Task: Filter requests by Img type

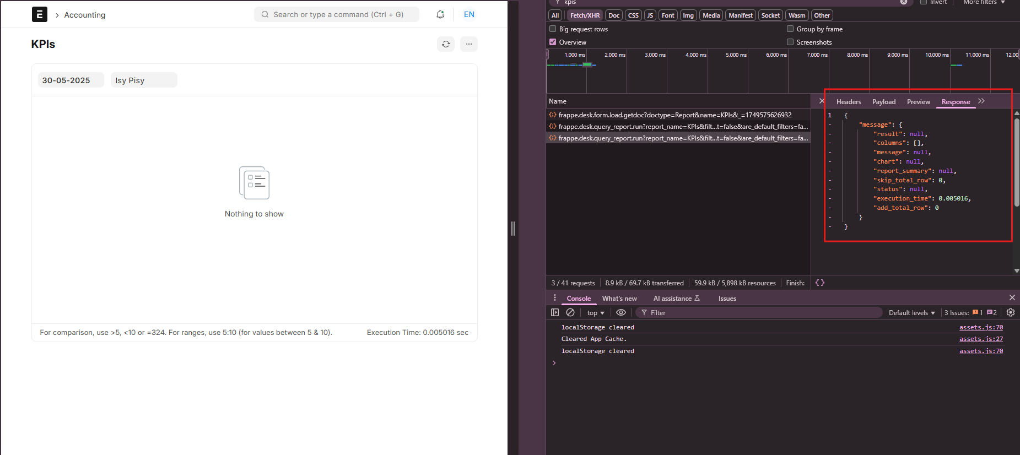Action: click(x=688, y=15)
